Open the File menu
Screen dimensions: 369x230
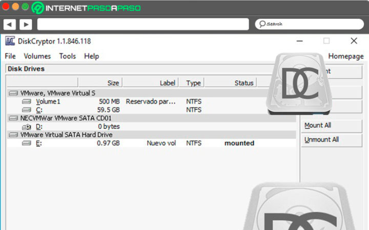(x=10, y=56)
